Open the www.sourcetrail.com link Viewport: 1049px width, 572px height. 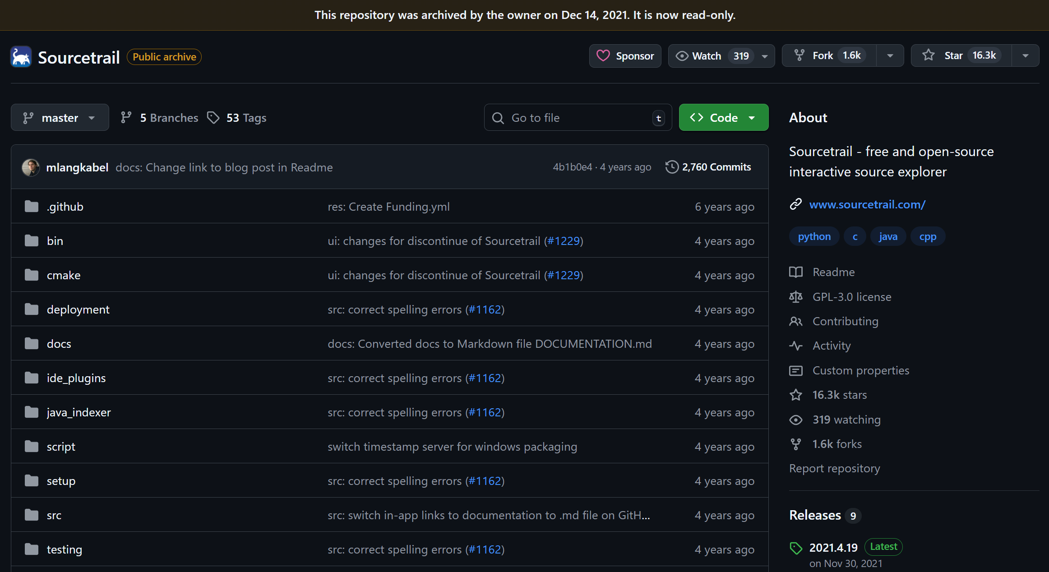point(867,204)
